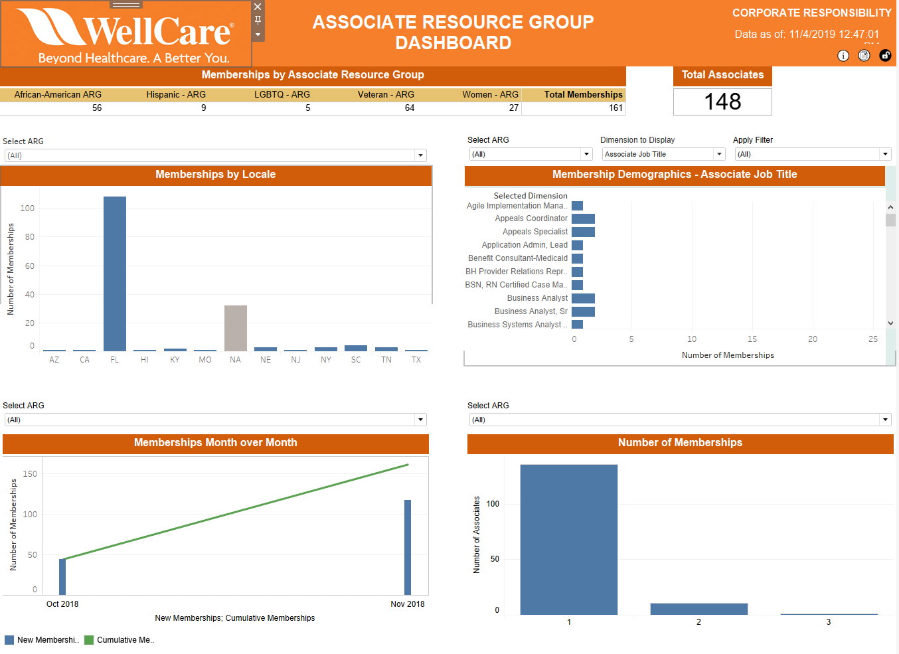
Task: Click the Total Associates value 148
Action: (x=722, y=101)
